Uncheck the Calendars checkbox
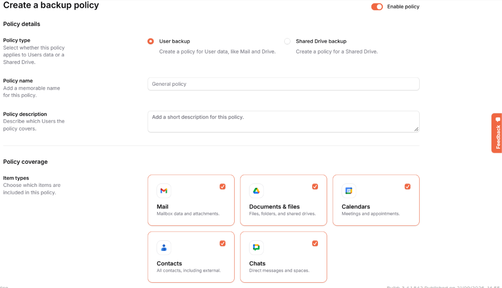Viewport: 502px width, 288px height. coord(408,186)
